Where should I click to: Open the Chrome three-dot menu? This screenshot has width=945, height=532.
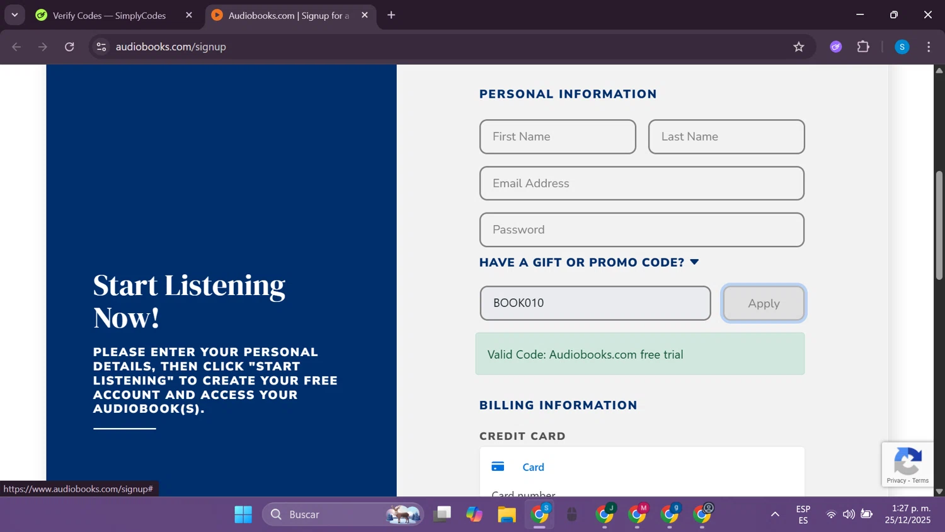point(929,47)
